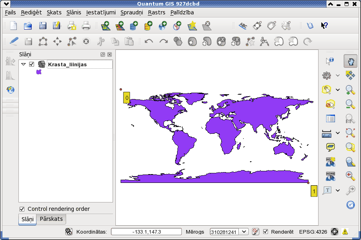Select the Zoom In magnifier
361x240 pixels.
[350, 90]
